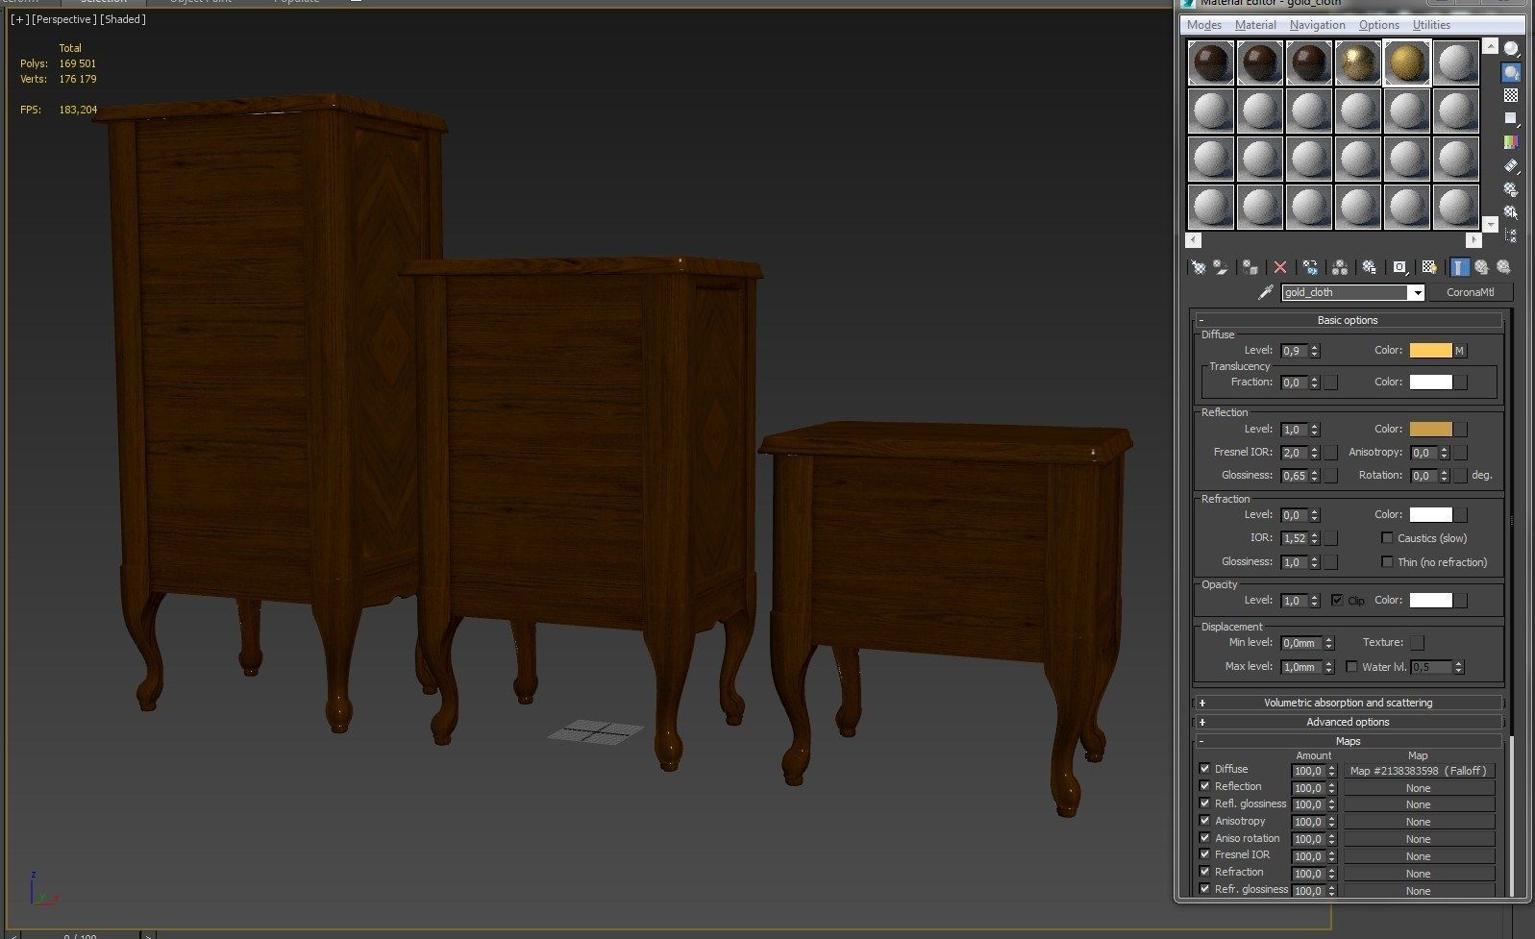Screen dimensions: 1535x939
Task: Open the Utilities menu
Action: 1431,25
